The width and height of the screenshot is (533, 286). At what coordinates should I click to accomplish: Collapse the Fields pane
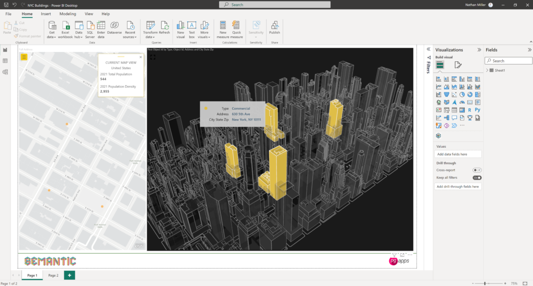pyautogui.click(x=529, y=50)
